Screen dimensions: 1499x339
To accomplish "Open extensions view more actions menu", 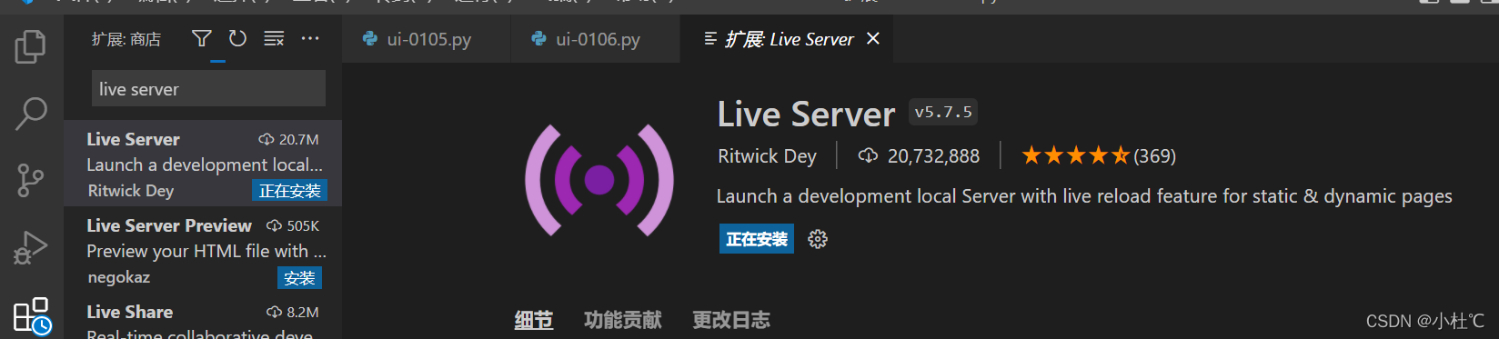I will [x=310, y=38].
